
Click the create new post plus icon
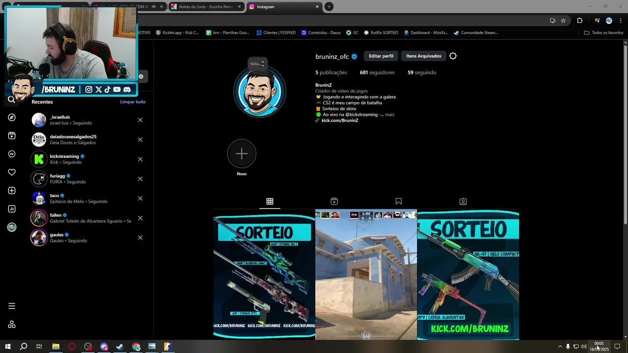pyautogui.click(x=12, y=191)
